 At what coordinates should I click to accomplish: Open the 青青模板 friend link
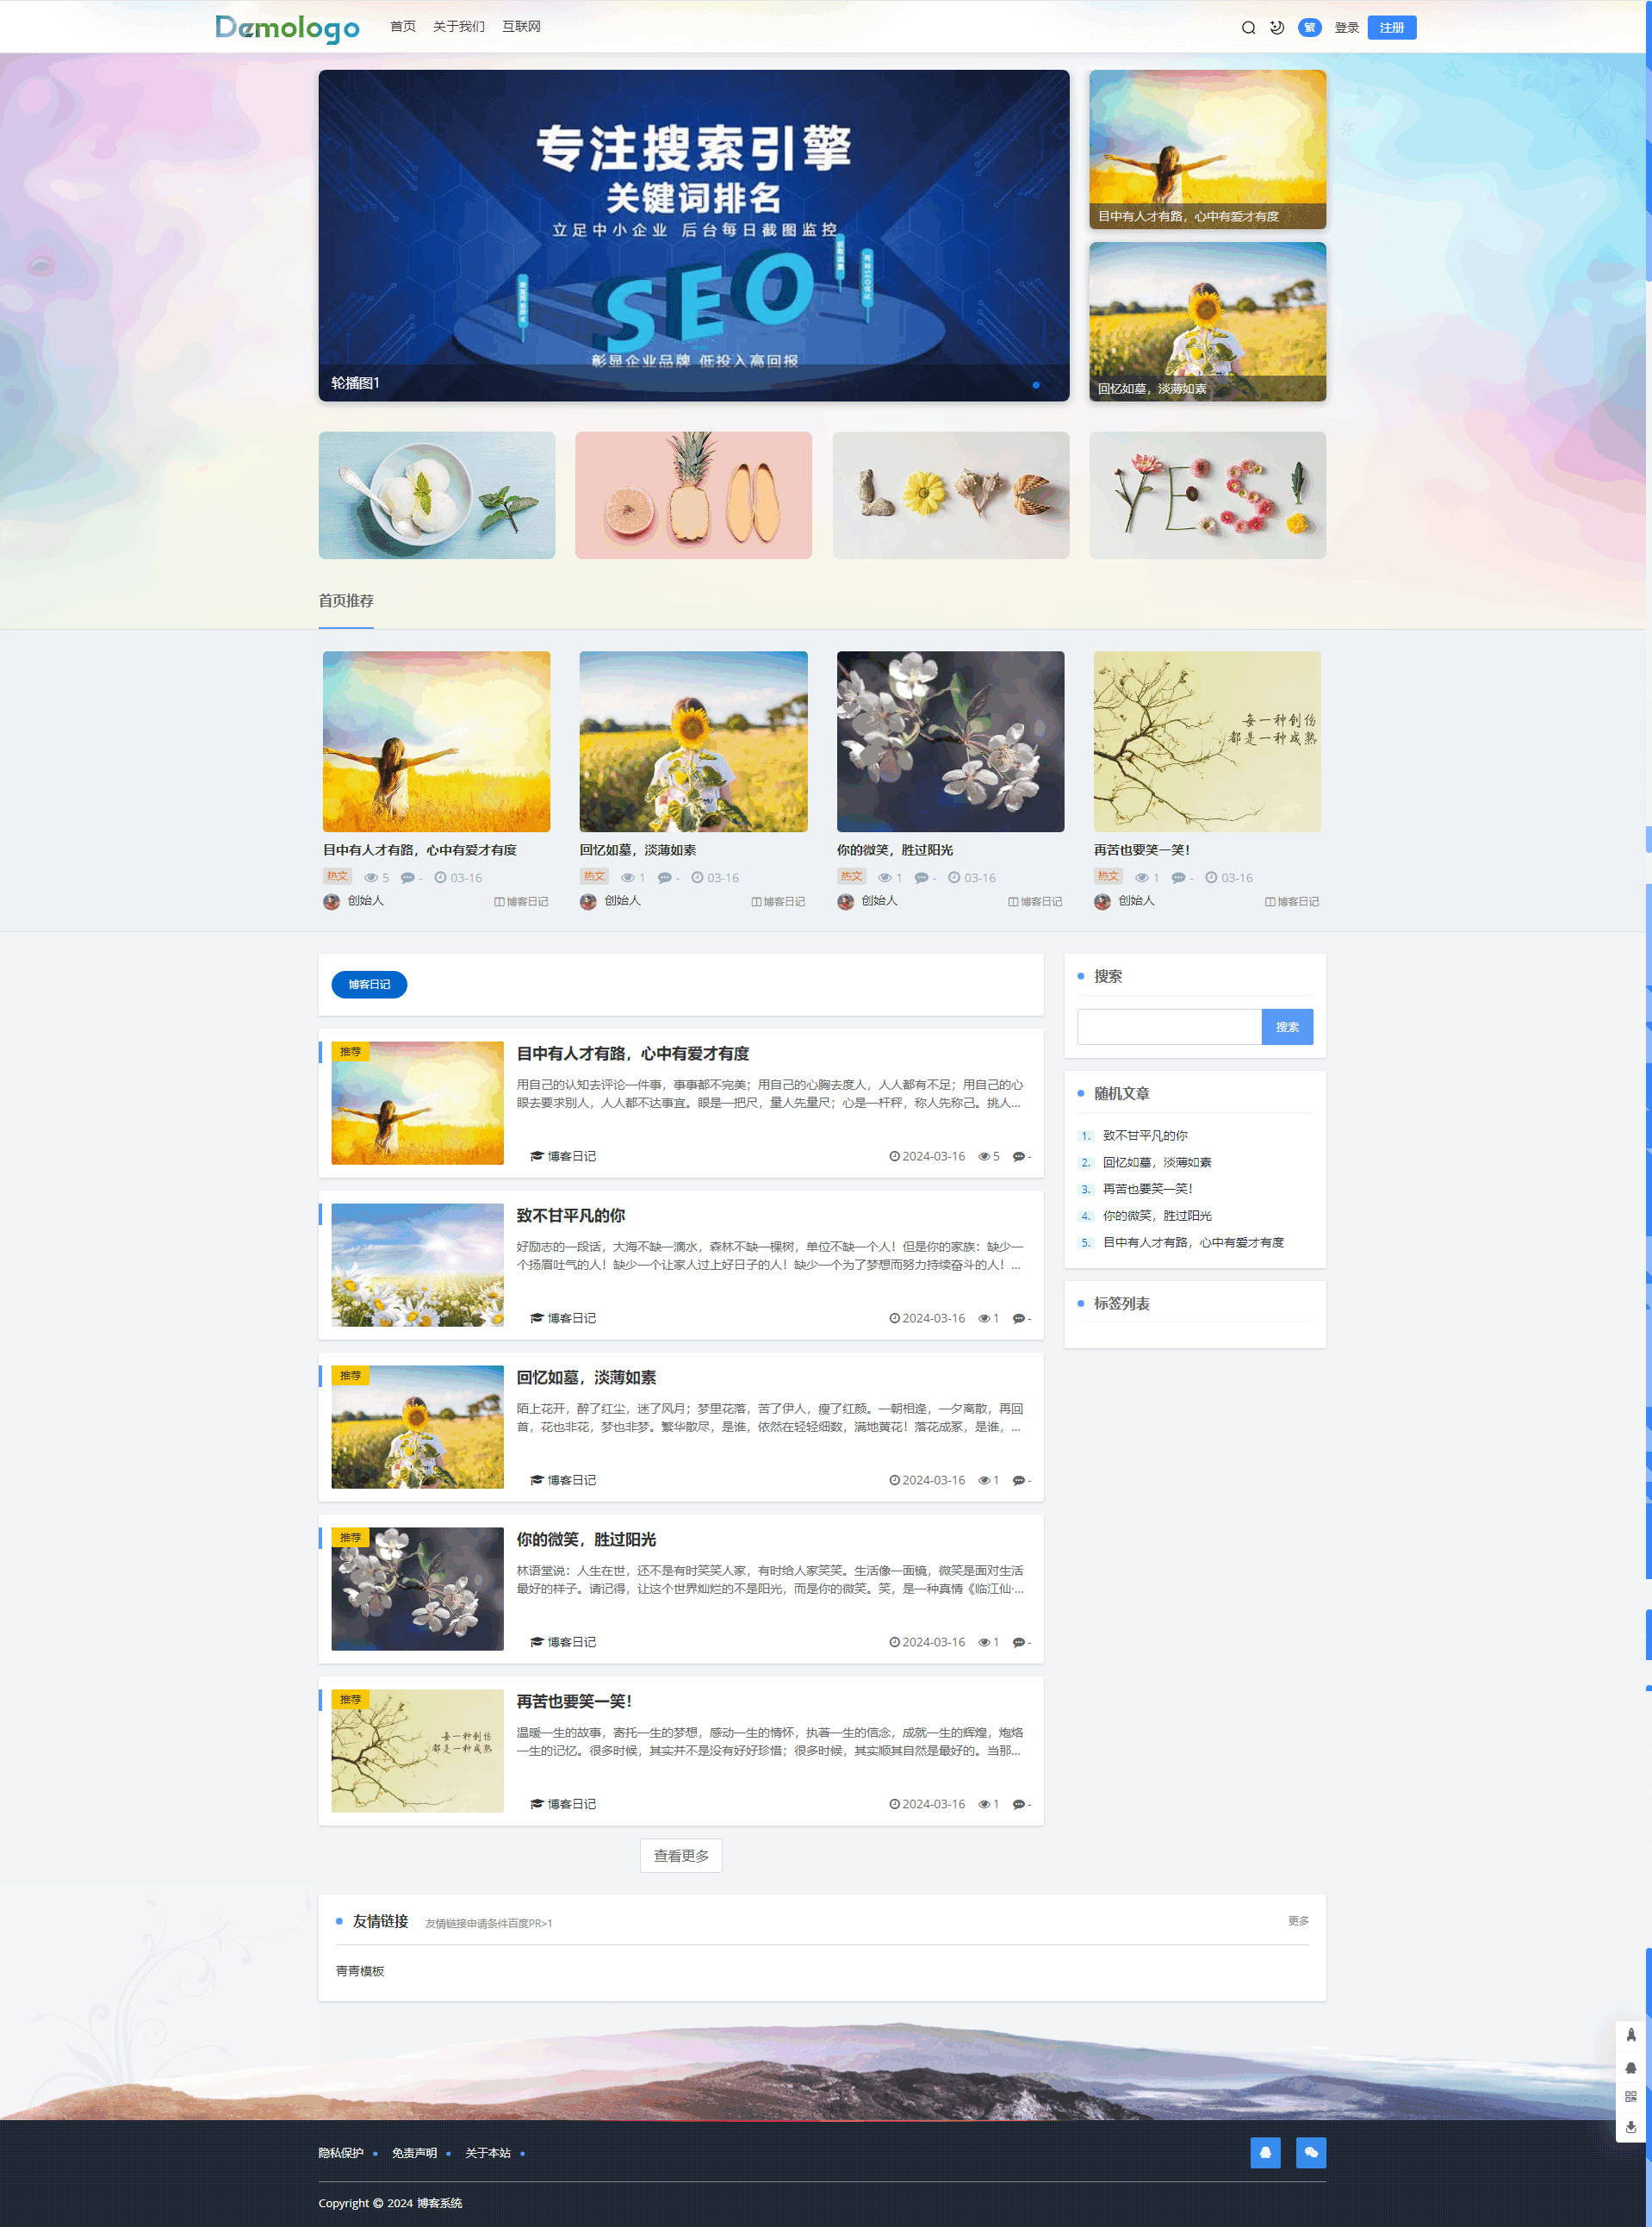[360, 1971]
